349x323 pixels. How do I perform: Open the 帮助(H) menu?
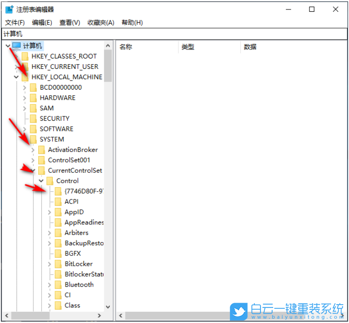[132, 23]
